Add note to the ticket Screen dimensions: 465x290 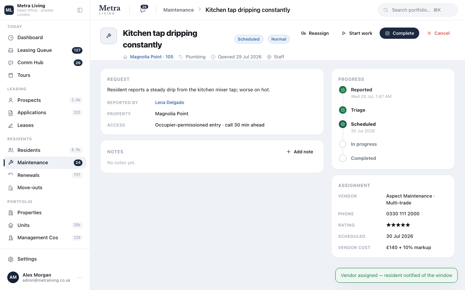[300, 152]
